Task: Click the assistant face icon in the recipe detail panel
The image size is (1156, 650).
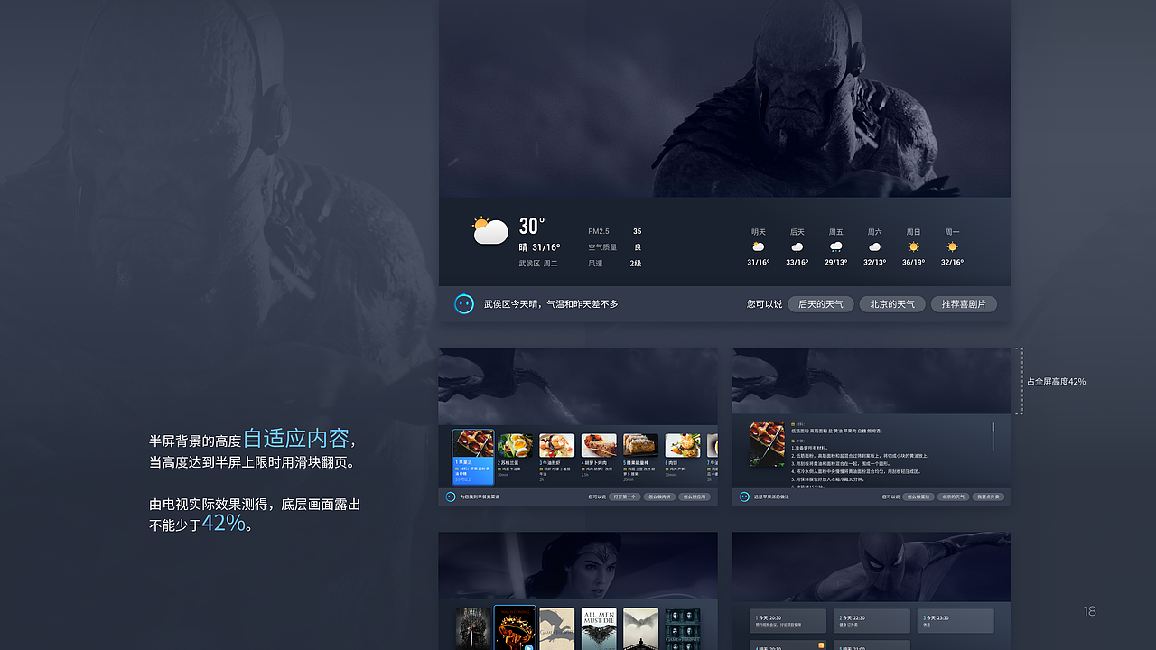Action: (x=744, y=497)
